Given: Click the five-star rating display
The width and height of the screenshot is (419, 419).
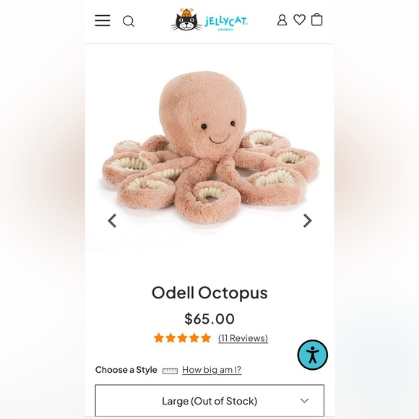Looking at the screenshot, I should coord(182,338).
